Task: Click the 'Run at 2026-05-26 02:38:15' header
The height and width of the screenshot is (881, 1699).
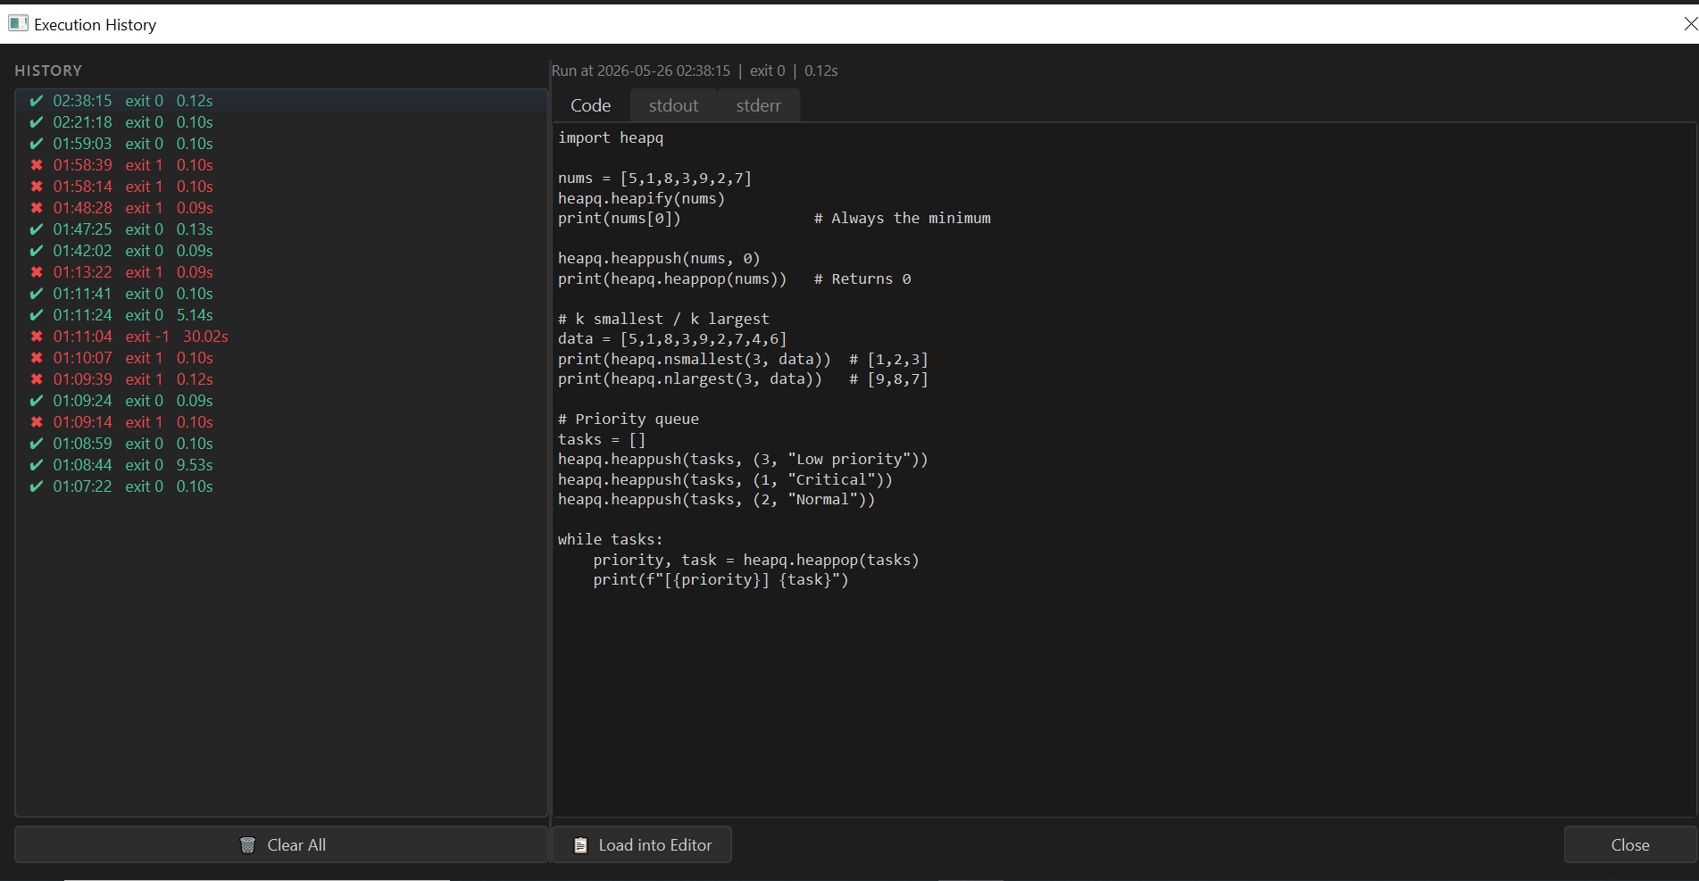Action: pos(641,71)
